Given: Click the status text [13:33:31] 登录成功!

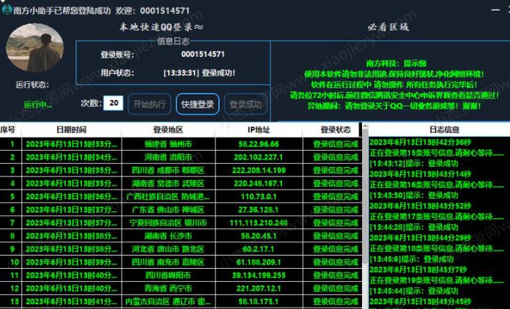Looking at the screenshot, I should [x=199, y=73].
